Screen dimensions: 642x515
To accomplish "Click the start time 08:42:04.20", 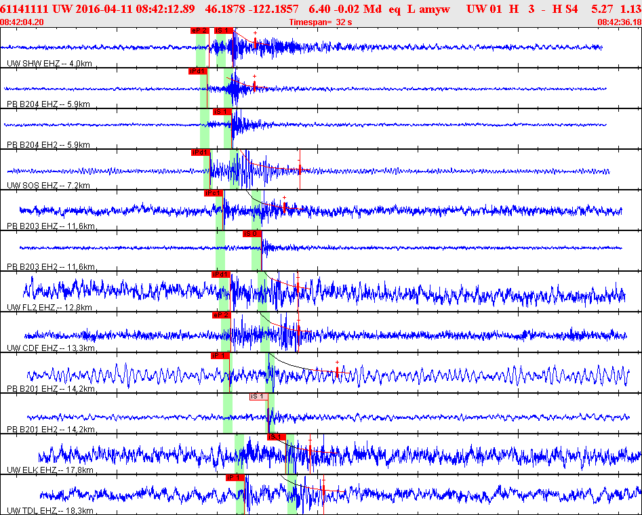I will coord(23,22).
